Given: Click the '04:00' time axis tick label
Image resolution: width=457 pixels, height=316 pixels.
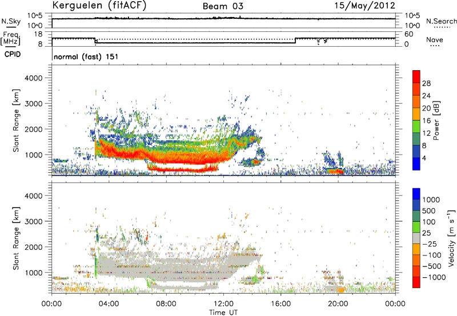Looking at the screenshot, I should tap(109, 304).
